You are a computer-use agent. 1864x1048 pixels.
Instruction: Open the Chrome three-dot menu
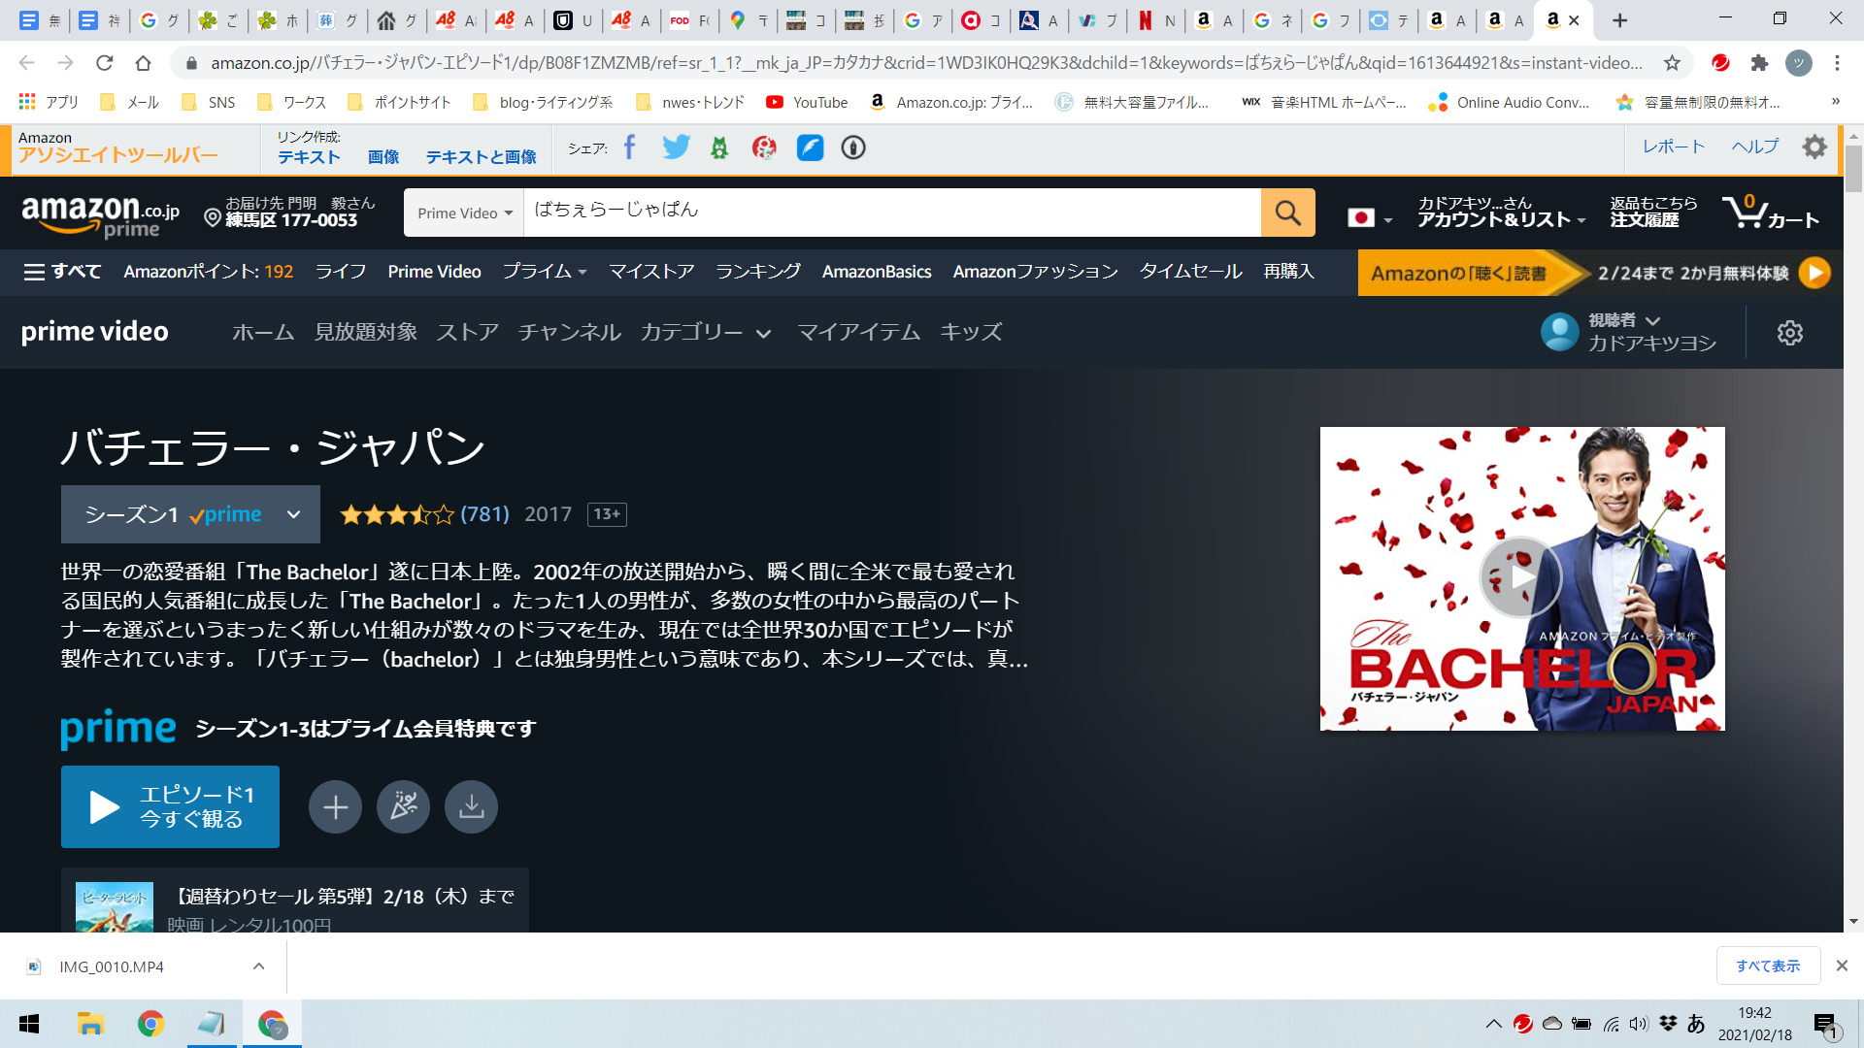(1837, 63)
